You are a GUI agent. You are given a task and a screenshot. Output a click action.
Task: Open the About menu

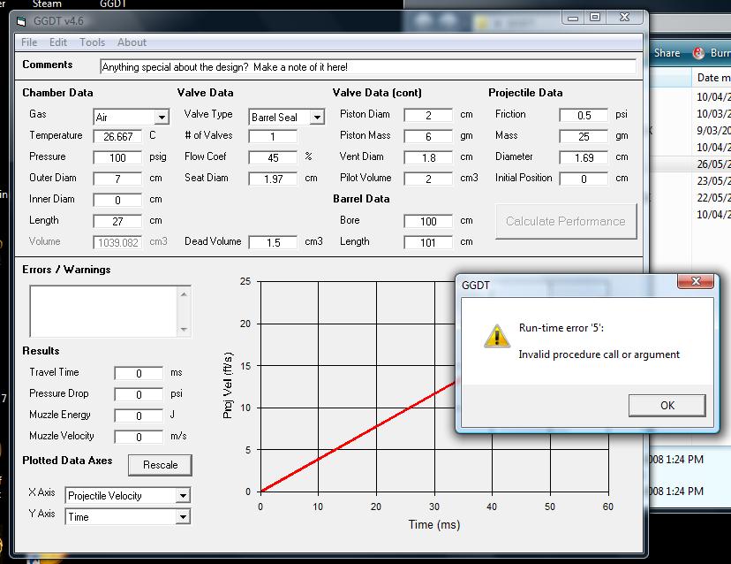click(132, 42)
